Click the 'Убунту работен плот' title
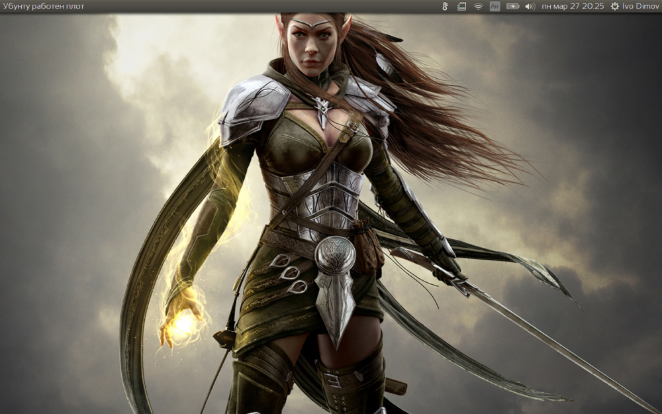Screen dimensions: 662x414 [44, 7]
